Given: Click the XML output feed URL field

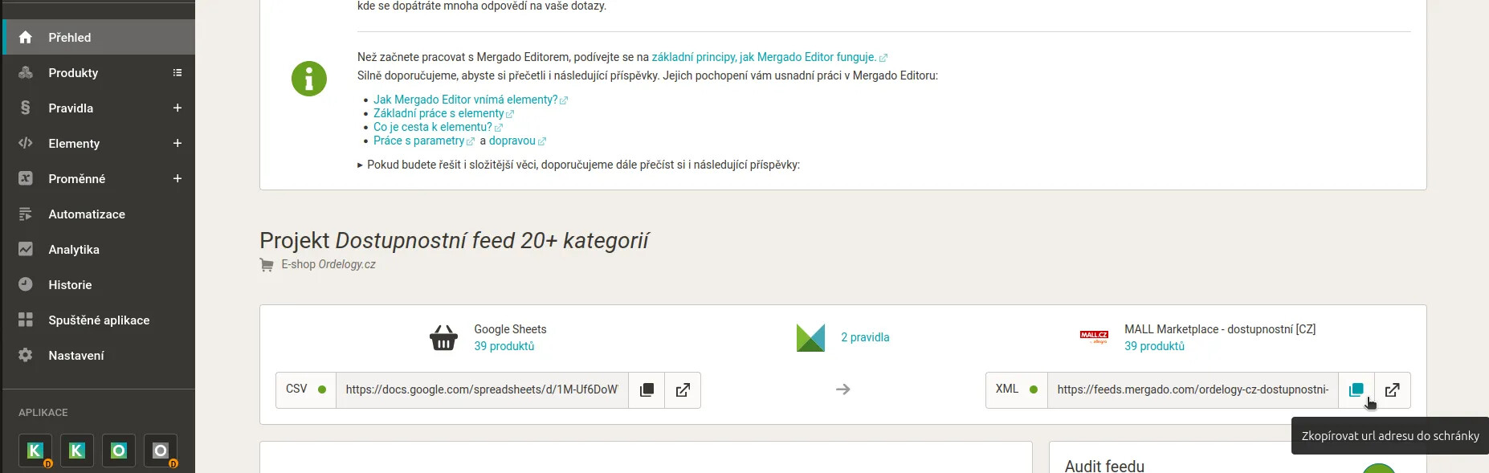Looking at the screenshot, I should point(1192,389).
